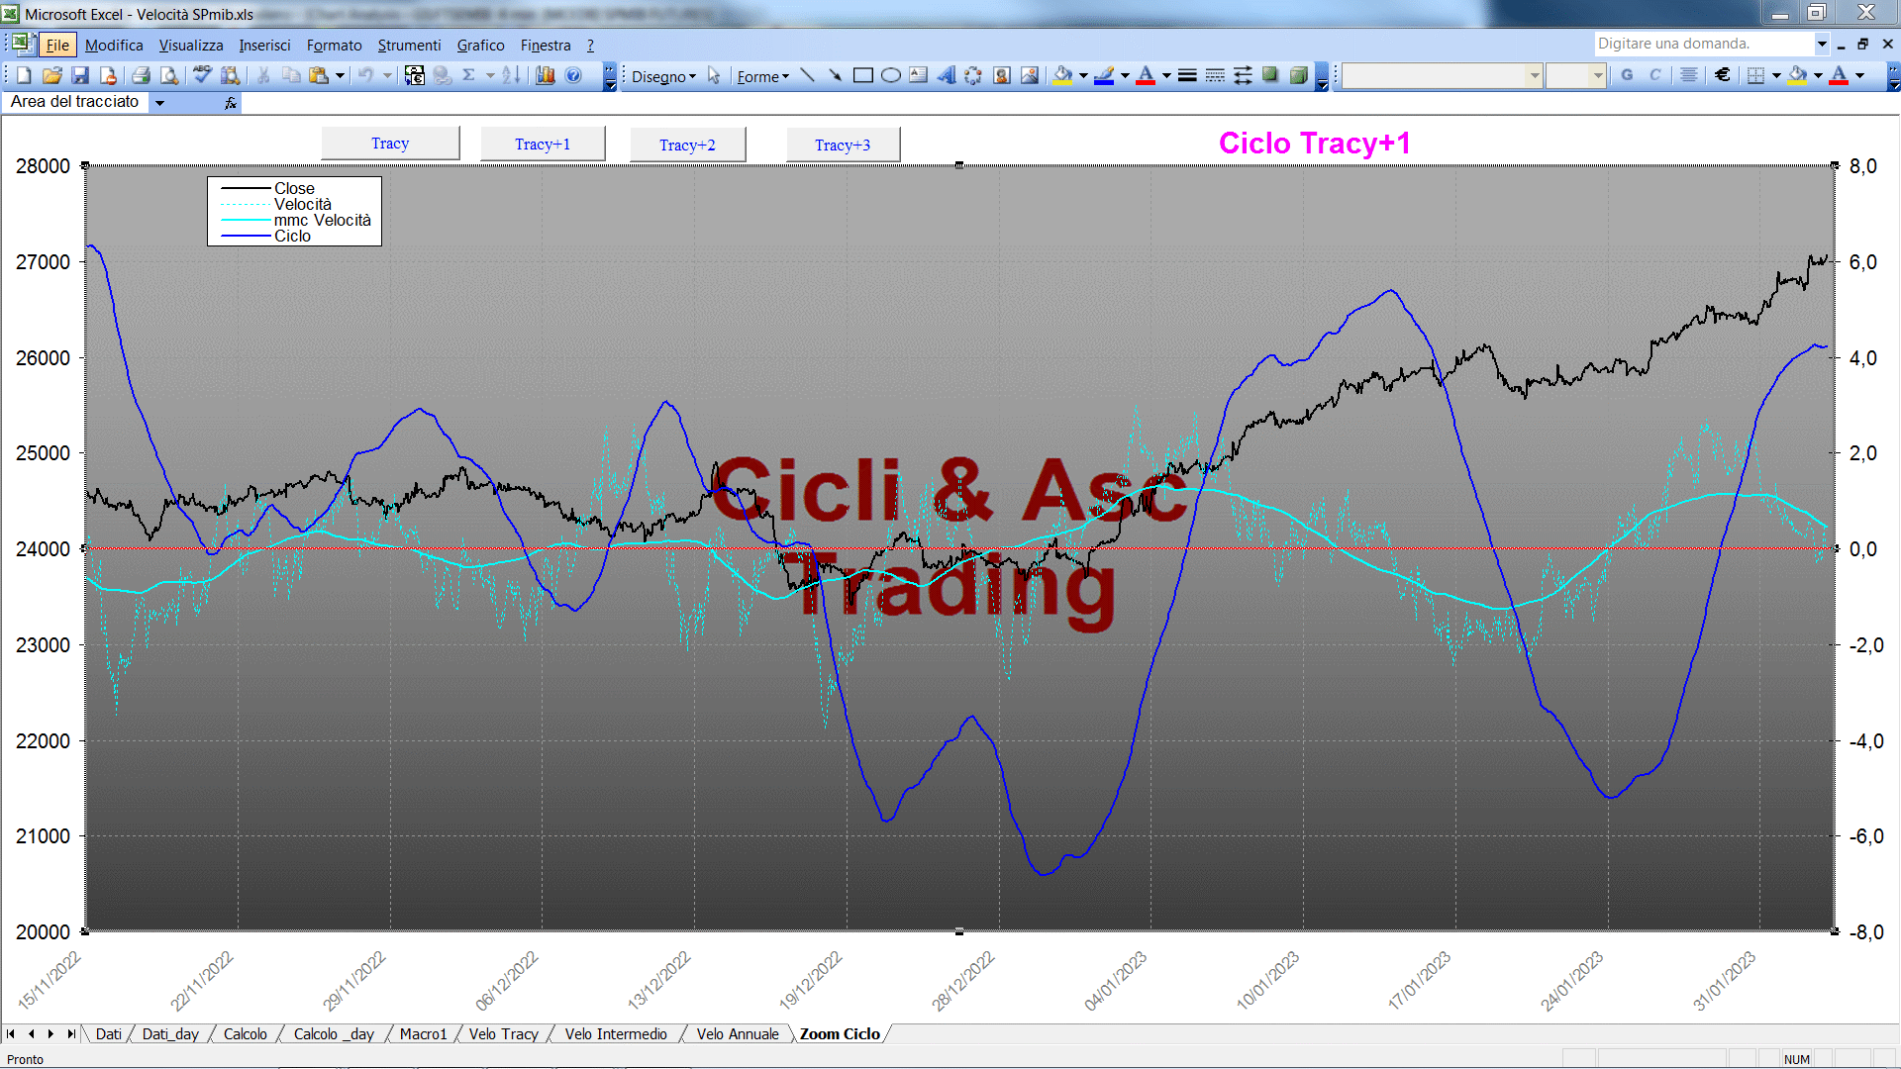Switch to the Velo Tracy sheet tab
Screen dimensions: 1901x1069
point(503,1034)
